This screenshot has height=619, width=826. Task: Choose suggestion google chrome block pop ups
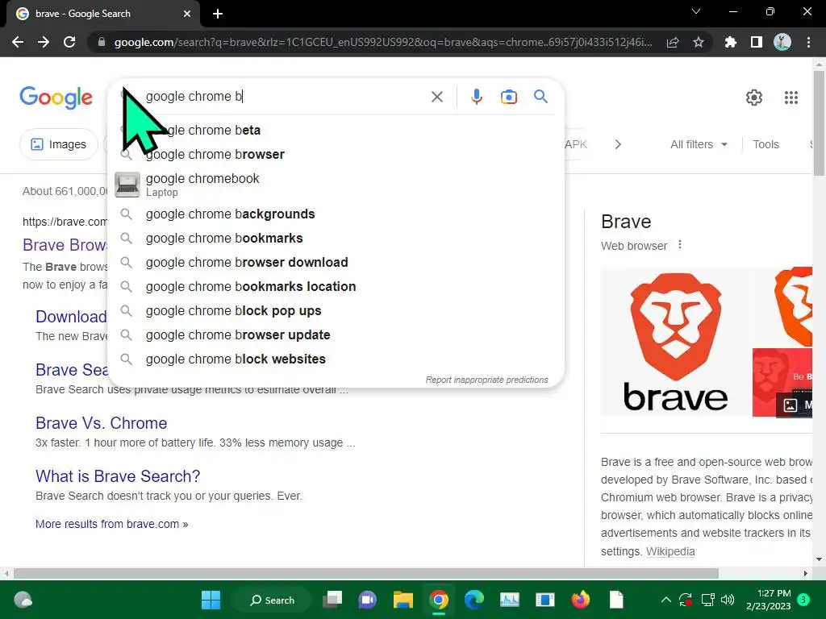point(335,310)
